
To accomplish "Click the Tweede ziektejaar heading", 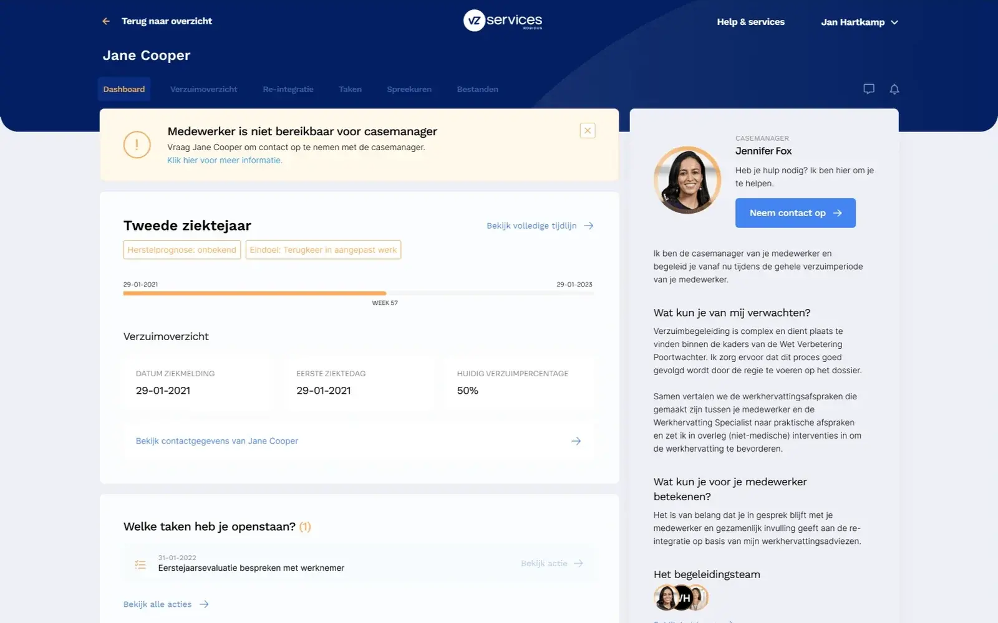I will [187, 226].
